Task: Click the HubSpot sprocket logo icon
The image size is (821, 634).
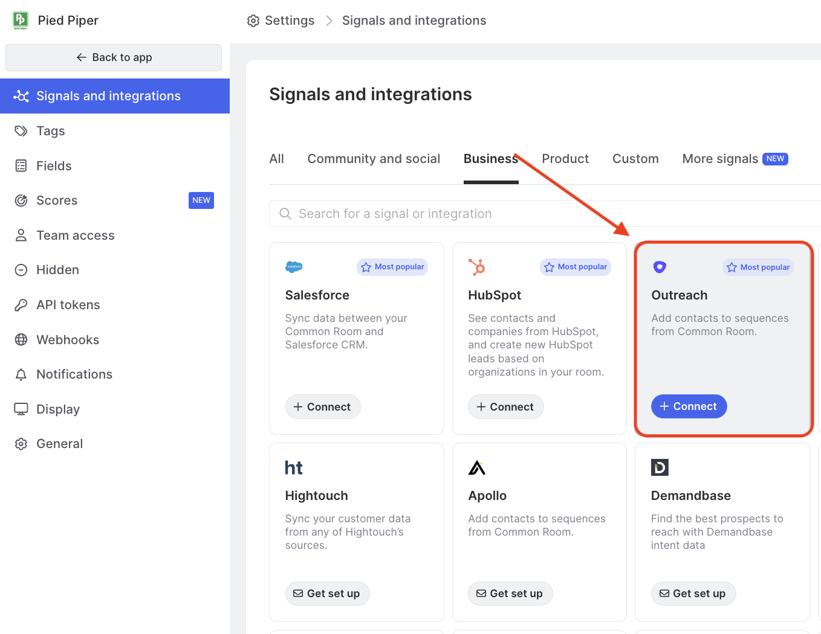Action: click(x=477, y=267)
